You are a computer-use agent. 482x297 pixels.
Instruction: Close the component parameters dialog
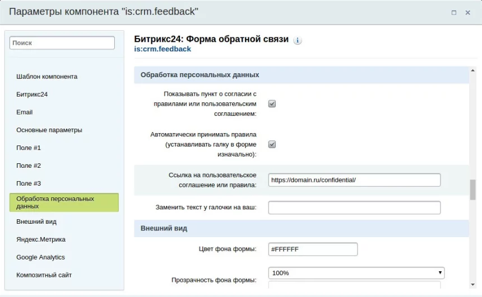point(467,12)
